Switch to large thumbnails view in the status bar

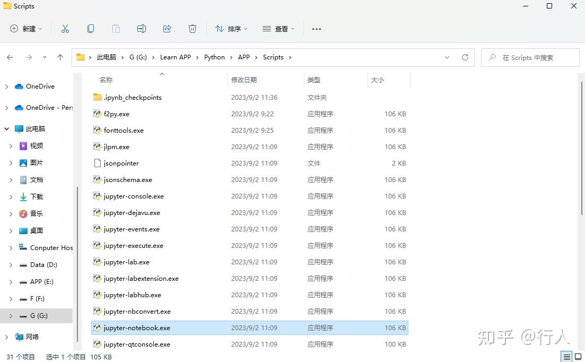578,357
